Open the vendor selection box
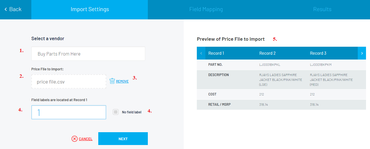Image resolution: width=370 pixels, height=149 pixels. click(88, 54)
